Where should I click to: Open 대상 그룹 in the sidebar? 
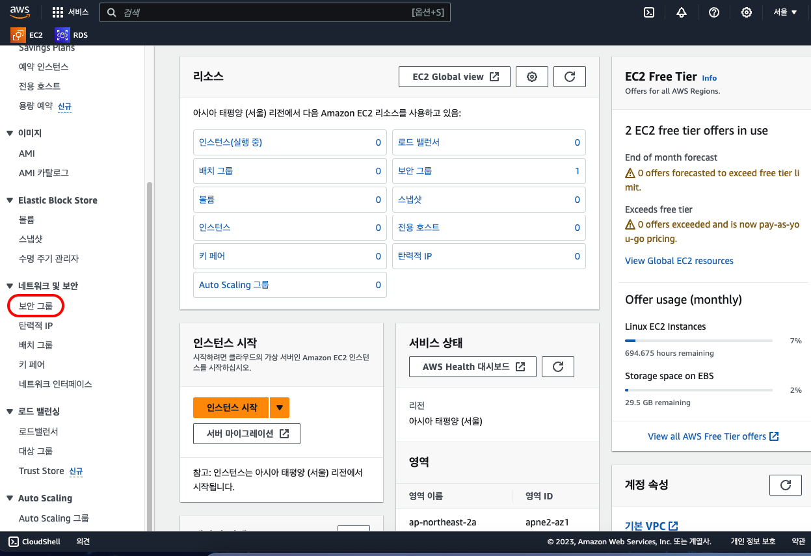[x=36, y=451]
